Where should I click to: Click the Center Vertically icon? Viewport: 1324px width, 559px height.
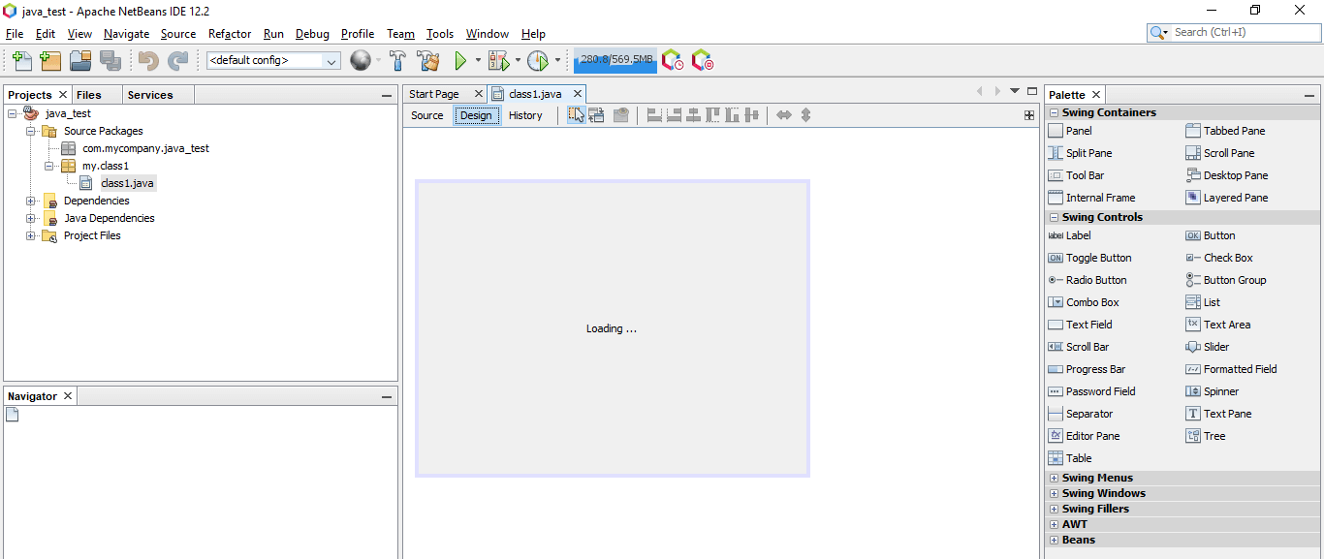click(x=751, y=115)
